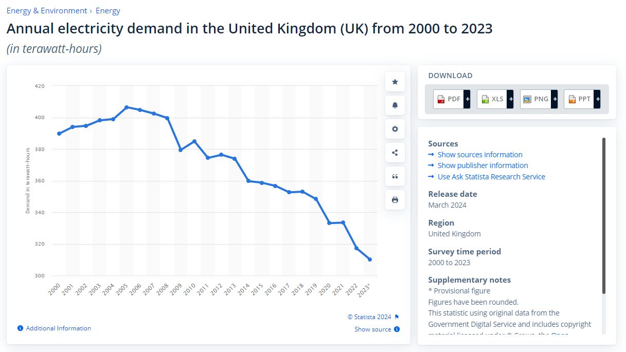The width and height of the screenshot is (626, 352).
Task: Expand XLS download options with the plus
Action: click(510, 99)
